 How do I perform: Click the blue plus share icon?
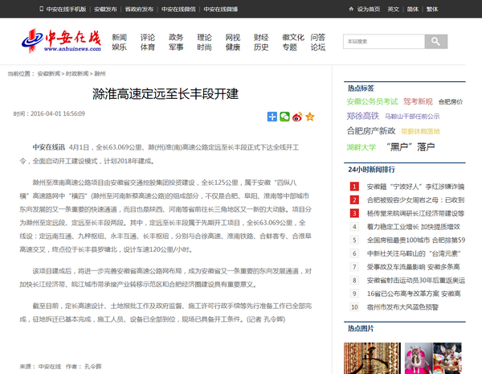(x=272, y=117)
